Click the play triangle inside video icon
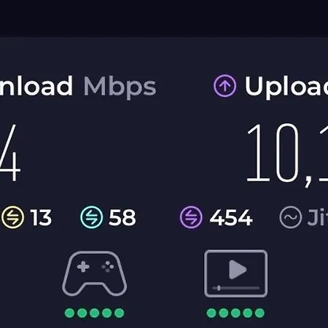 [238, 270]
